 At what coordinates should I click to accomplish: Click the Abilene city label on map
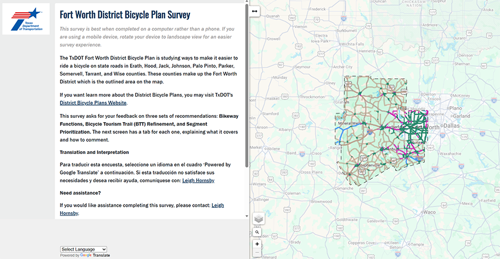(273, 148)
